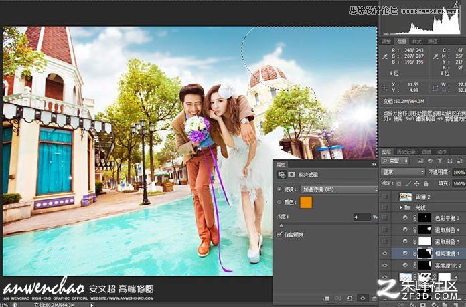
Task: Switch to the 调整 tab
Action: (x=386, y=42)
